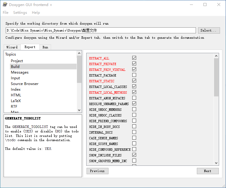Enable the HIDE_UNDOC_CLASSES checkbox
226x188 pixels.
(x=134, y=115)
